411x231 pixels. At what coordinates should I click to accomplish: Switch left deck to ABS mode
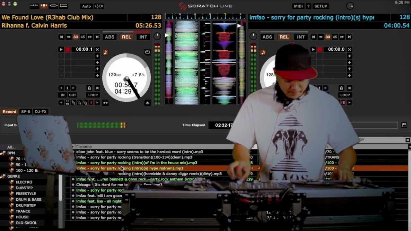(x=109, y=37)
